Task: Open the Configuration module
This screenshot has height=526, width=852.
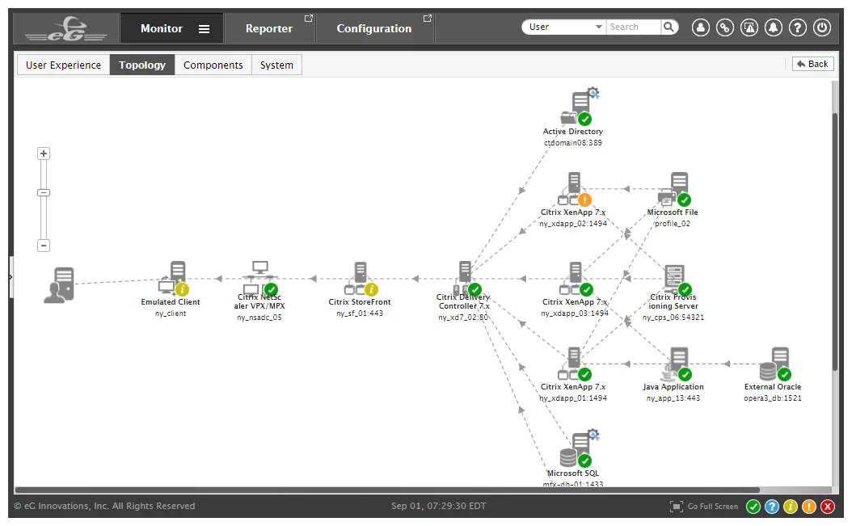Action: pyautogui.click(x=373, y=29)
